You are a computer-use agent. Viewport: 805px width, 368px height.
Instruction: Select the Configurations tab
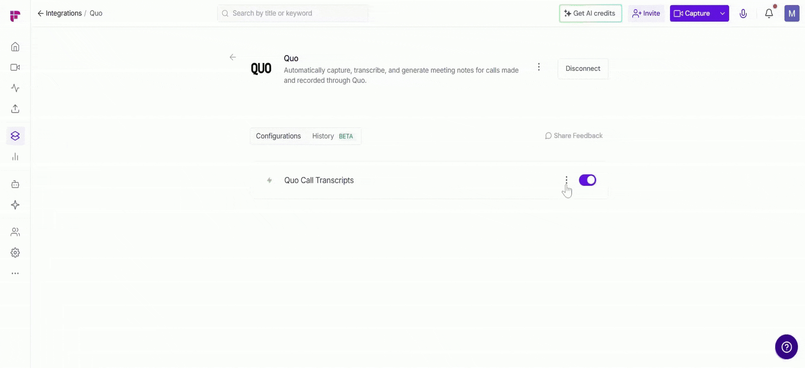278,136
